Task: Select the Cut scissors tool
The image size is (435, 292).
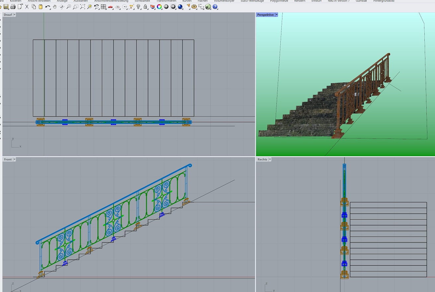Action: pyautogui.click(x=27, y=7)
